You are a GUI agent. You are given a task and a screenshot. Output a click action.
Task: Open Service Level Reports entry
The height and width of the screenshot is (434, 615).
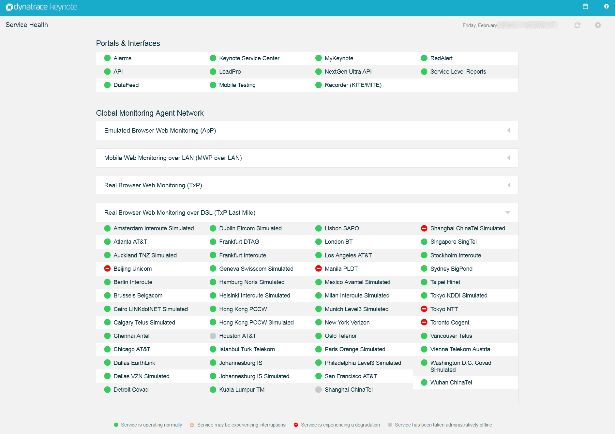coord(458,71)
